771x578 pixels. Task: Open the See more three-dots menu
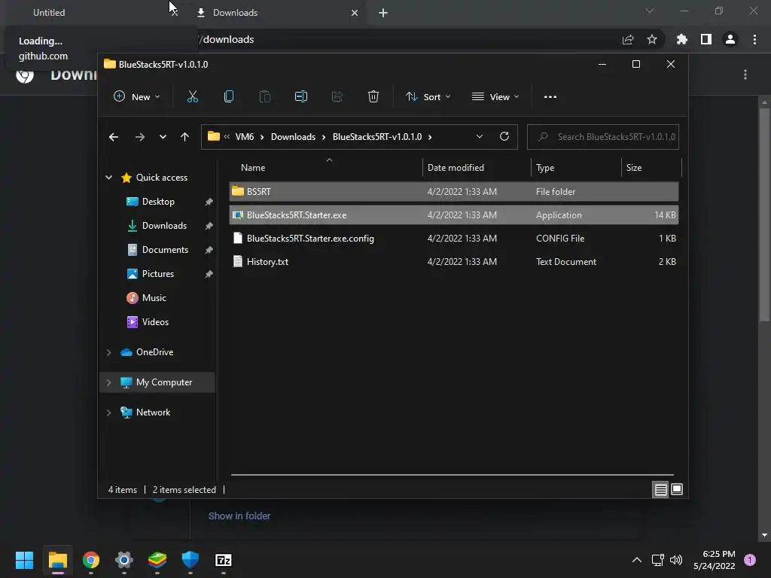pos(550,97)
